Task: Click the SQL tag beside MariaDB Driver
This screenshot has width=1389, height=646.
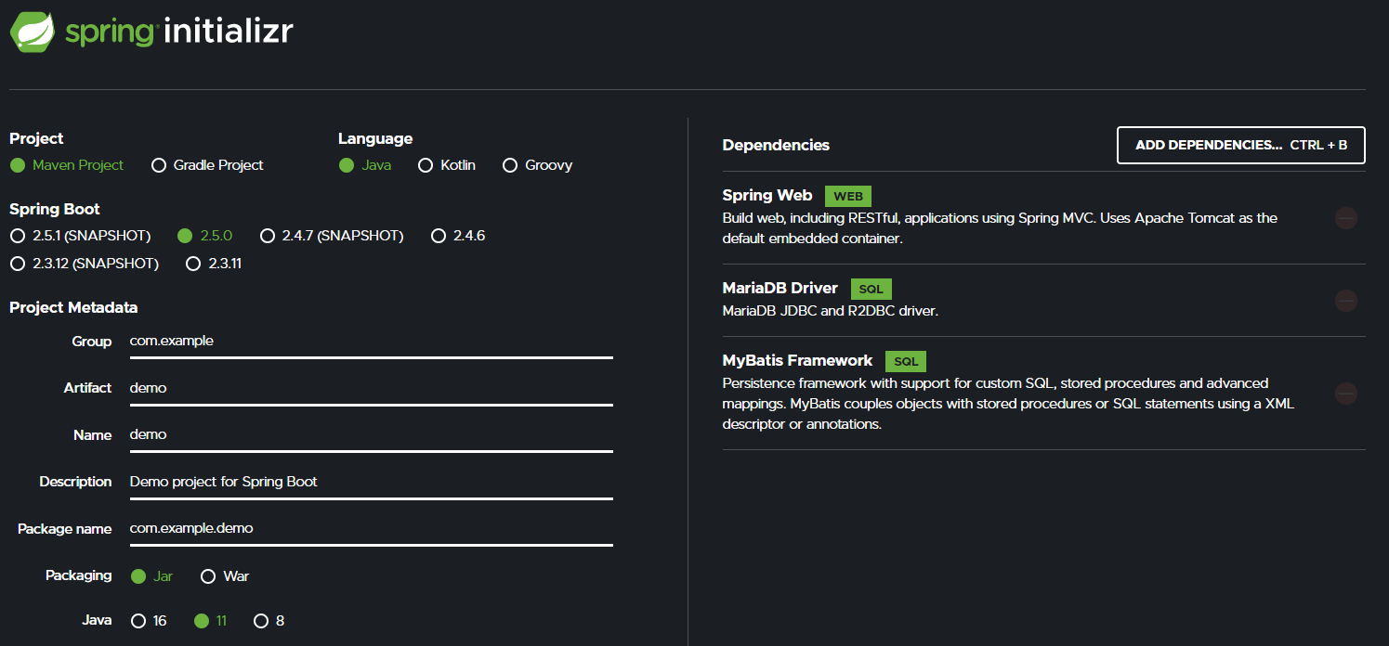Action: (871, 289)
